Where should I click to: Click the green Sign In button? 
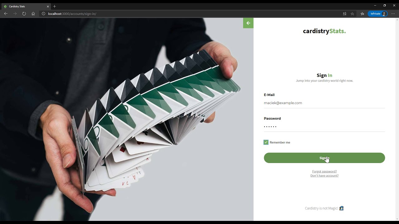[324, 158]
